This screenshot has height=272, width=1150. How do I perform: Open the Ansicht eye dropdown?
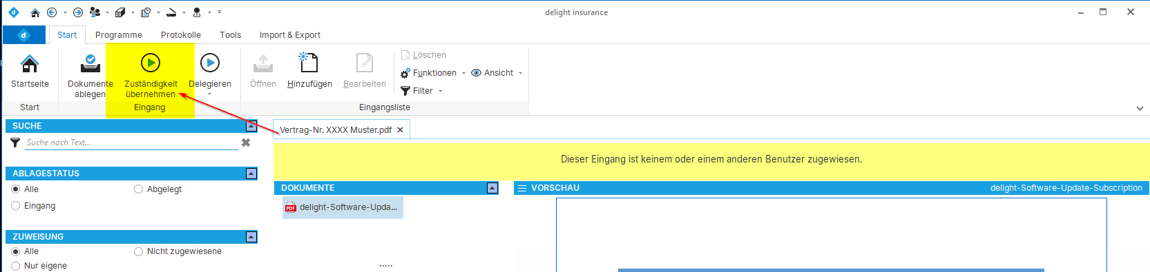(497, 73)
